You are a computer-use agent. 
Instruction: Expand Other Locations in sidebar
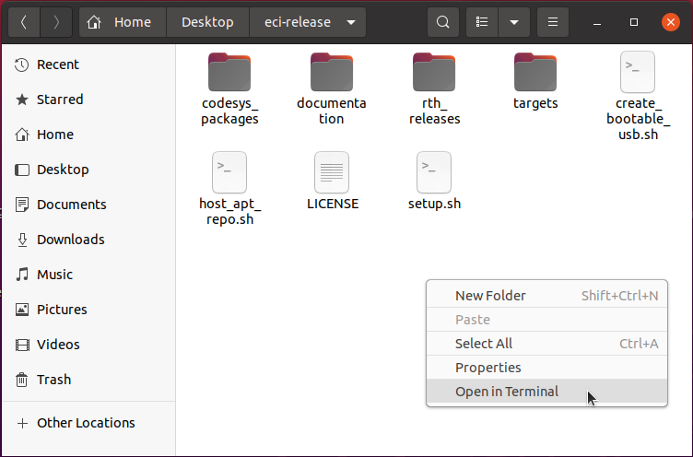click(x=76, y=423)
